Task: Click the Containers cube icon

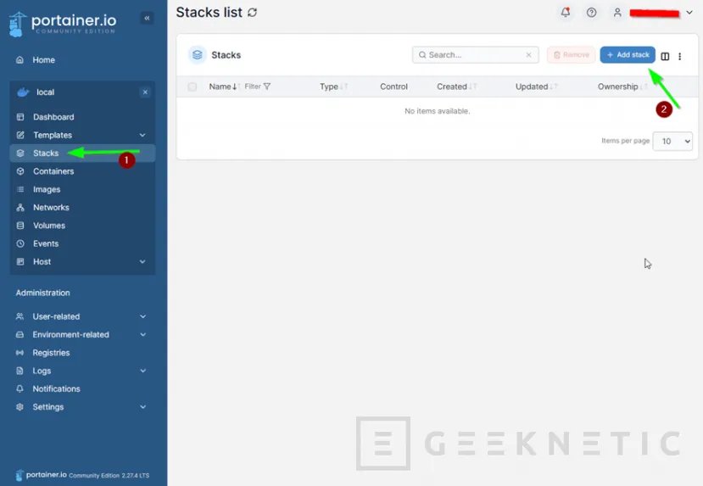Action: pyautogui.click(x=20, y=171)
